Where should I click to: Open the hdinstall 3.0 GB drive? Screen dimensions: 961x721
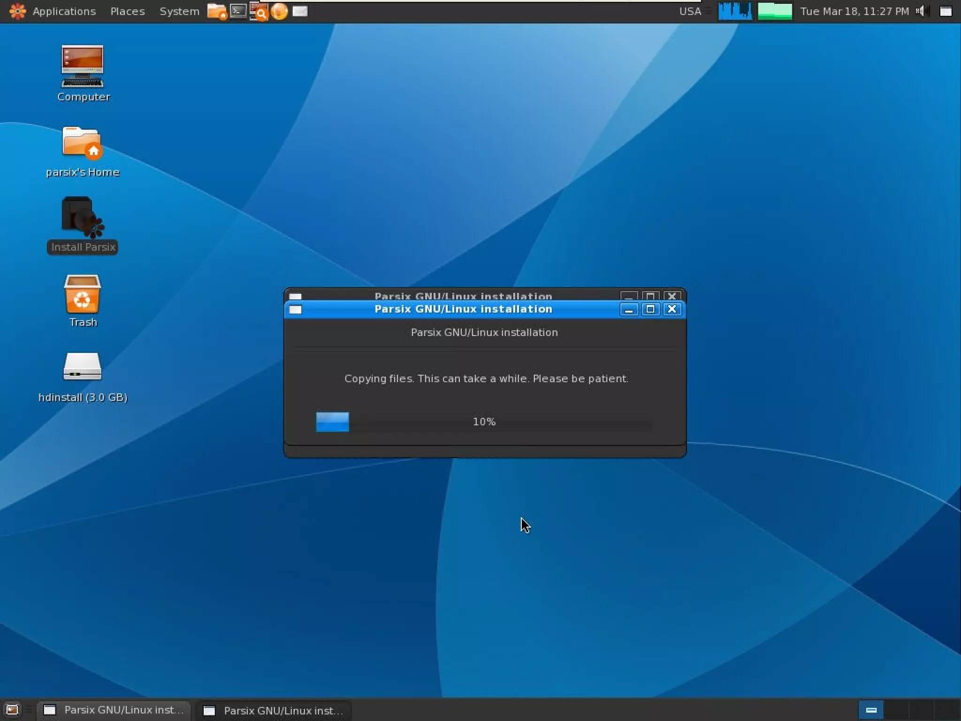(83, 367)
